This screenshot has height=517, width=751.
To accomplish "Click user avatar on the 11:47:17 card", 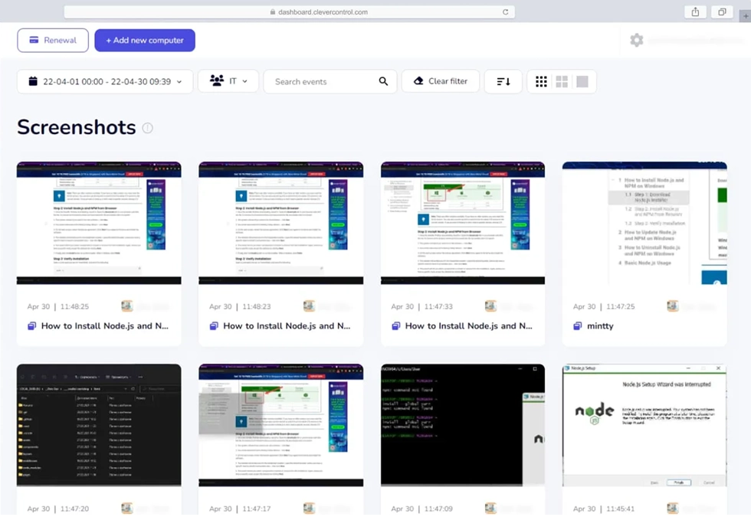I will pos(309,508).
